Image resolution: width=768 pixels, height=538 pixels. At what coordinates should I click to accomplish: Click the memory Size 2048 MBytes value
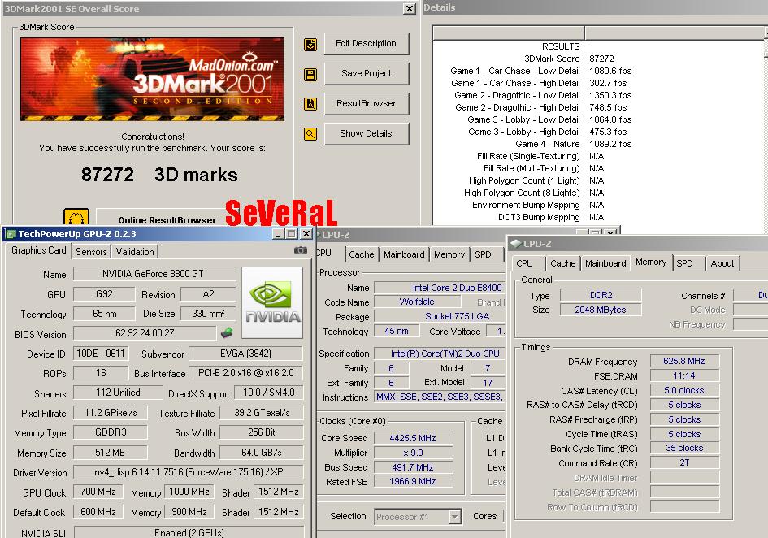[x=601, y=310]
